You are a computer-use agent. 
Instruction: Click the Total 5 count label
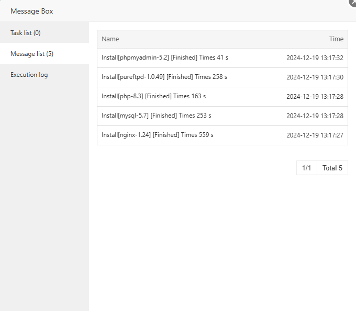(x=332, y=168)
